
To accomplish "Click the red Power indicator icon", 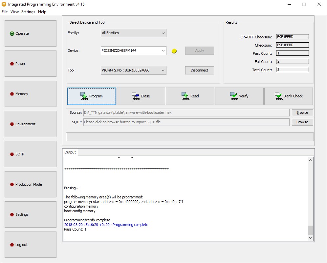I will click(x=12, y=64).
